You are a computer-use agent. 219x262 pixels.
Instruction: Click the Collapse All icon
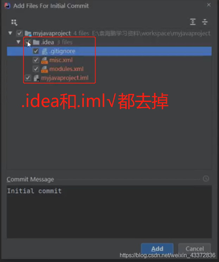tap(205, 22)
